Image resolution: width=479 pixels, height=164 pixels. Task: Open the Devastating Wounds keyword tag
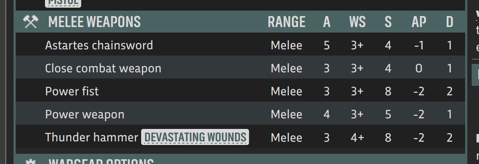195,137
